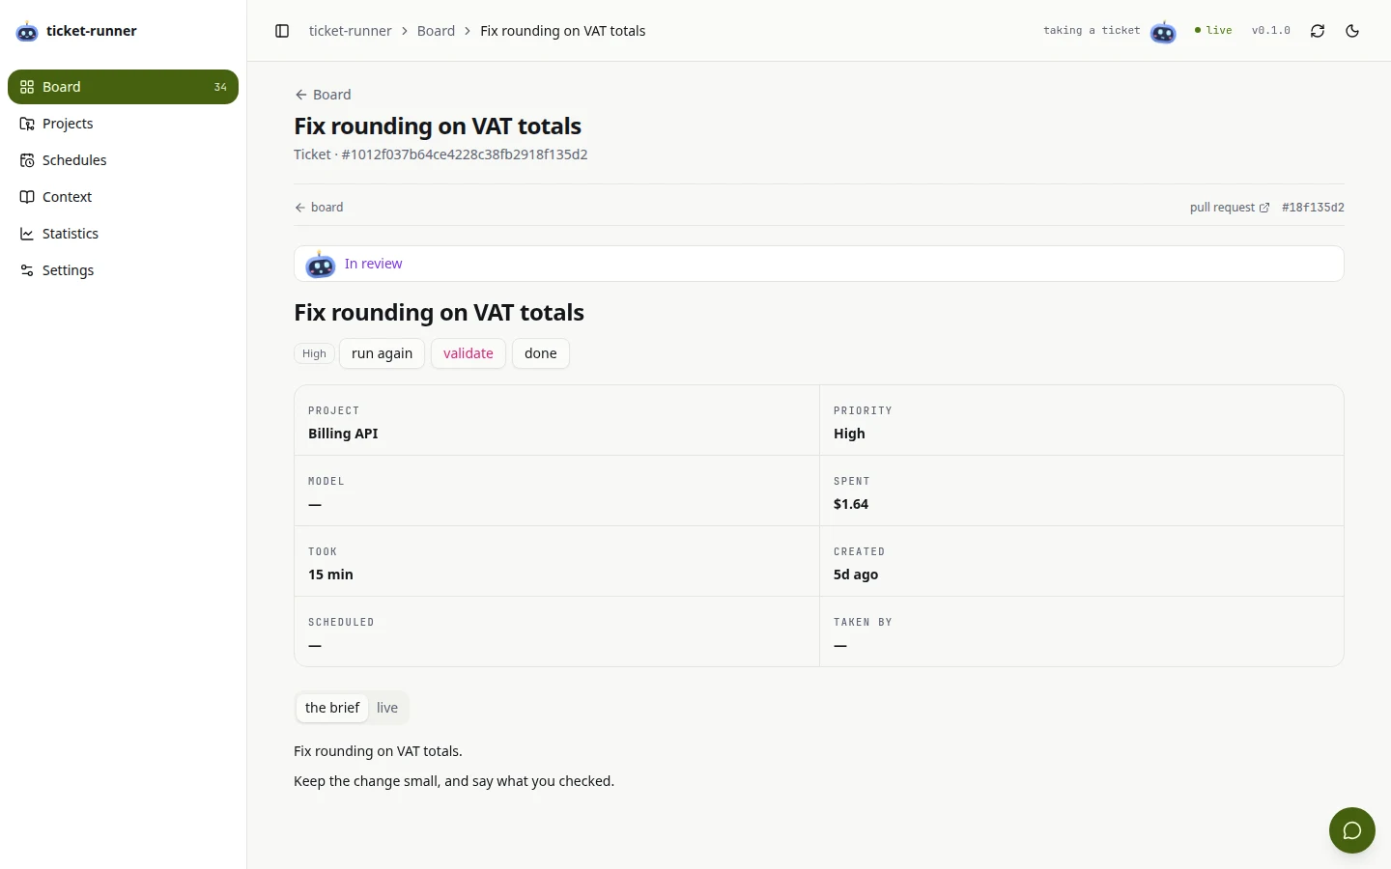Viewport: 1391px width, 869px height.
Task: Click the 'Billing API' project value
Action: click(343, 434)
